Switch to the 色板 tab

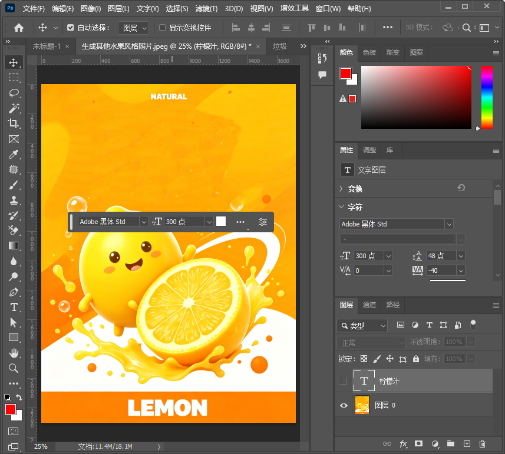pyautogui.click(x=369, y=52)
